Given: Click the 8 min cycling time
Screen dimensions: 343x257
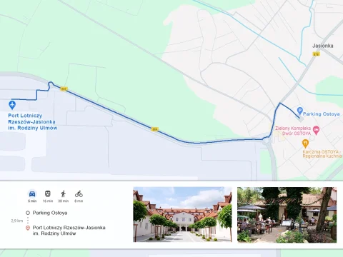Looking at the screenshot, I should (79, 201).
